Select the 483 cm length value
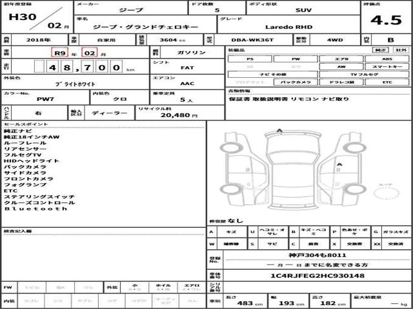Screen dimensions: 413x309 coord(250,303)
